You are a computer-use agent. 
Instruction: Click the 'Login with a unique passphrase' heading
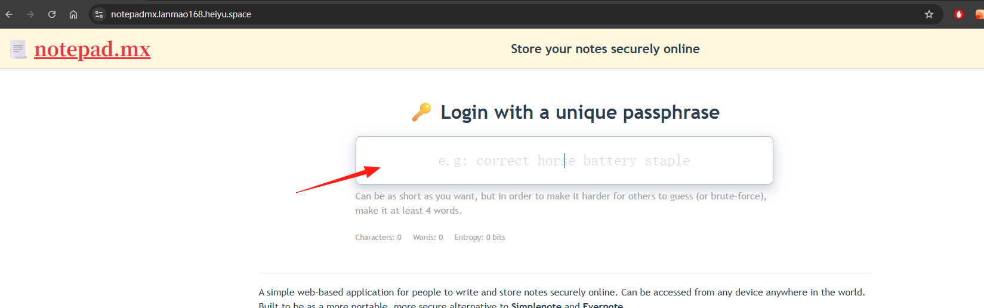[x=580, y=112]
